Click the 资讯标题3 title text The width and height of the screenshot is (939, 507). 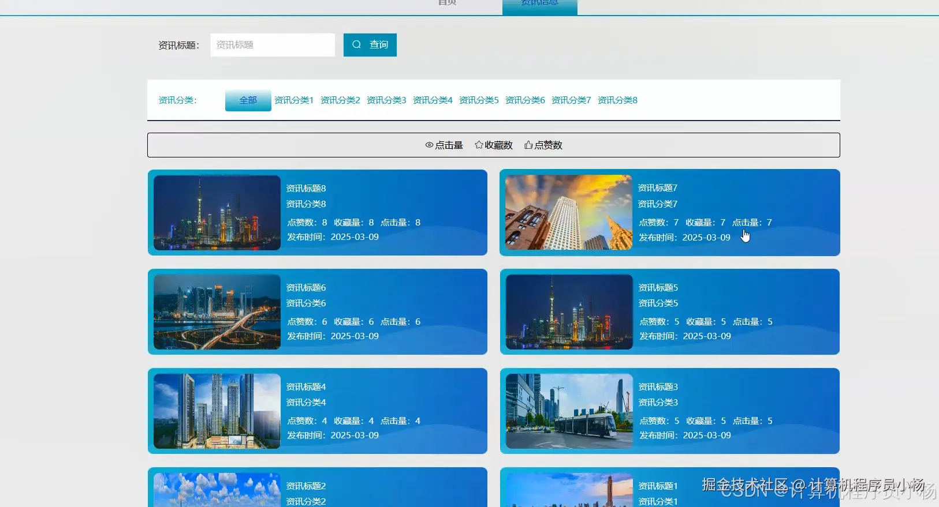658,387
